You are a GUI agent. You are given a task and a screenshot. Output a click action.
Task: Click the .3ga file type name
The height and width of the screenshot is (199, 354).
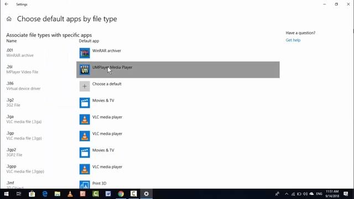10,117
